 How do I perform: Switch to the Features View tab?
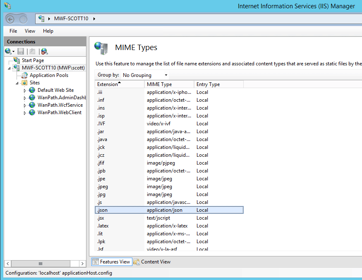point(111,262)
